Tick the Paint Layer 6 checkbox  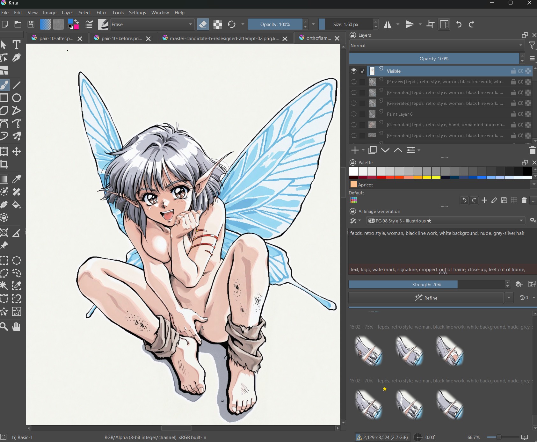(362, 114)
